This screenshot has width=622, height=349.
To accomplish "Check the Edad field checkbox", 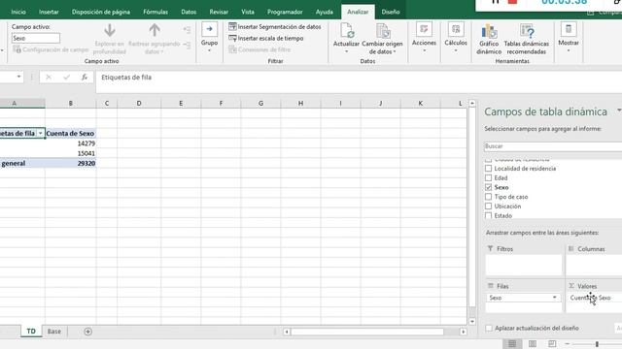I will click(x=488, y=178).
